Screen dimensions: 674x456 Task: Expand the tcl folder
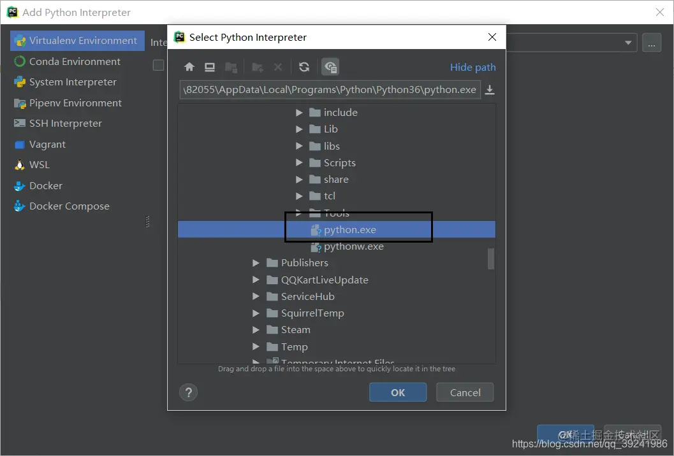[299, 196]
